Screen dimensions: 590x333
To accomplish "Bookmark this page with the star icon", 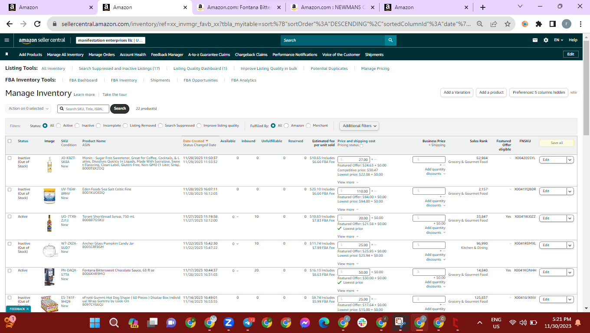I will click(508, 24).
